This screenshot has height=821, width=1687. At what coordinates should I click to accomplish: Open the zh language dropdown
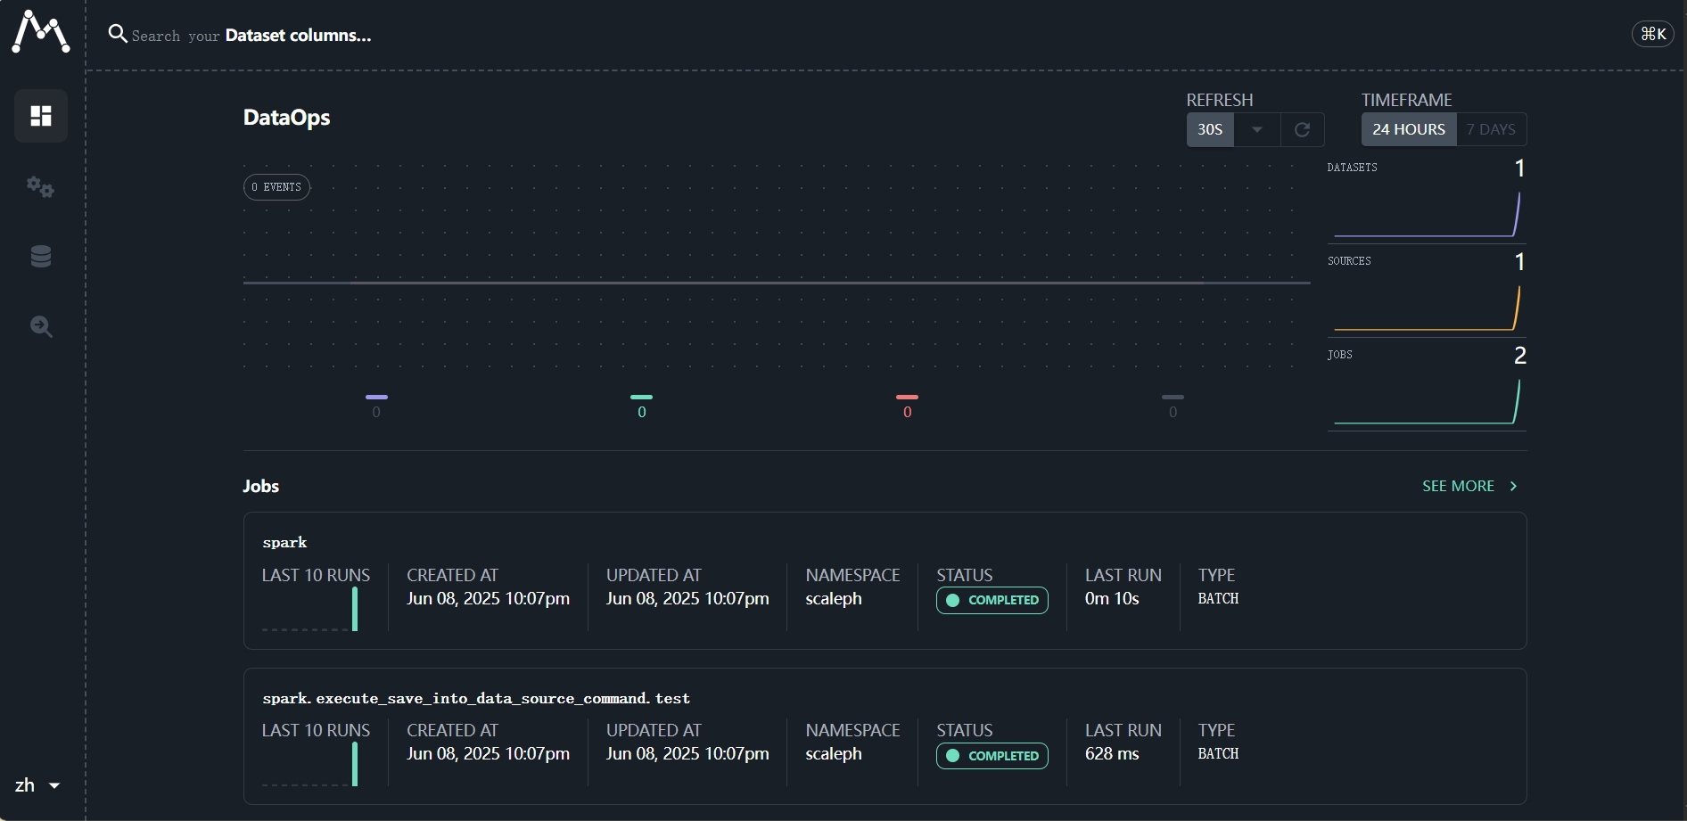[x=37, y=785]
